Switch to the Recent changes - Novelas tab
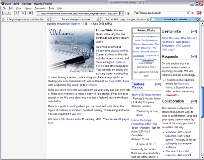Viewport: 204px width, 160px height. coord(75,19)
